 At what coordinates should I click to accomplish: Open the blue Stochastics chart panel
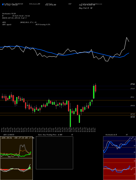point(119,147)
